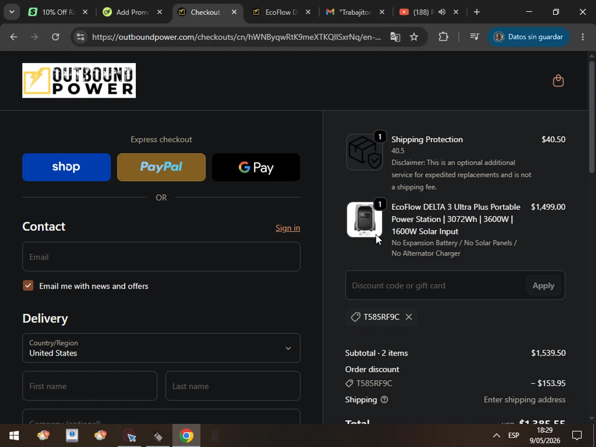596x447 pixels.
Task: Pay with PayPal express checkout
Action: pos(161,167)
